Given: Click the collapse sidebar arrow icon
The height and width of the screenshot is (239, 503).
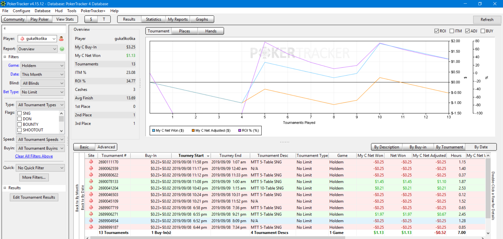Looking at the screenshot, I should [x=4, y=28].
